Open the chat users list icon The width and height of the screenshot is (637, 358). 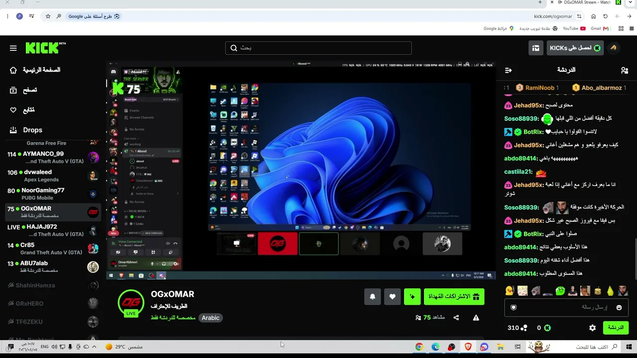(x=625, y=70)
